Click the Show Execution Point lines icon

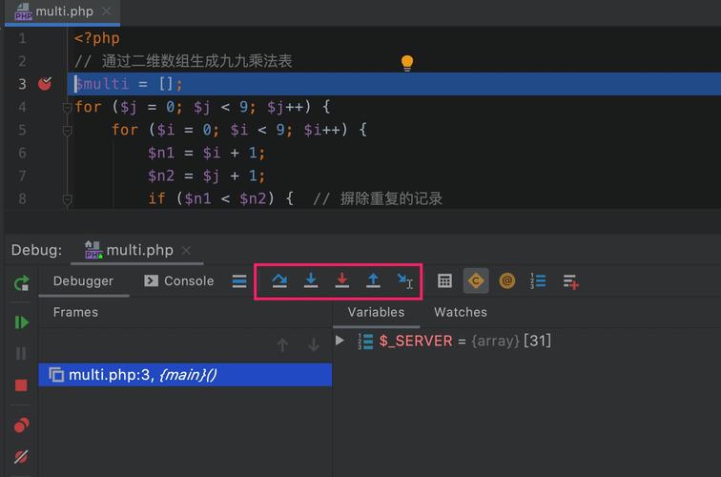tap(239, 281)
